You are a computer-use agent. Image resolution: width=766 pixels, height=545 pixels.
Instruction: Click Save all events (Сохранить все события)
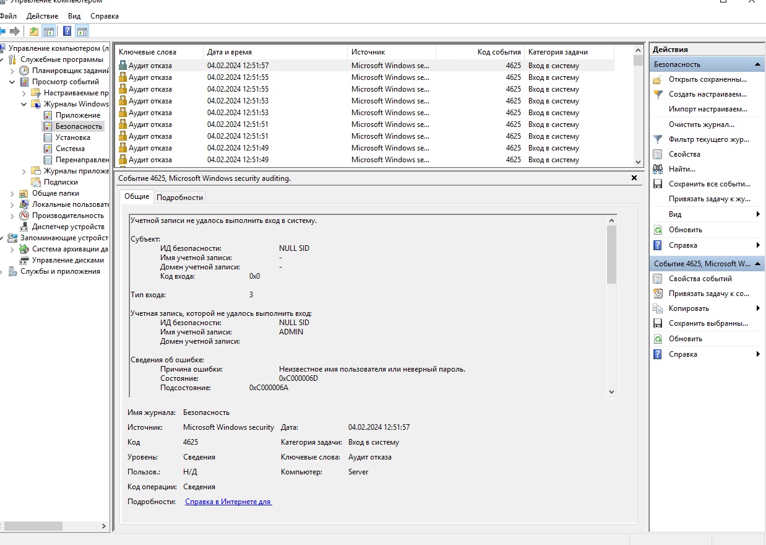click(x=709, y=184)
